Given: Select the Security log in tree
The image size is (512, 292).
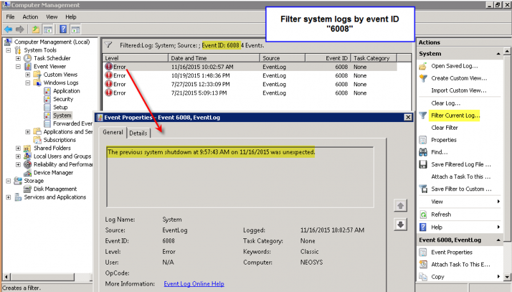Looking at the screenshot, I should (63, 99).
